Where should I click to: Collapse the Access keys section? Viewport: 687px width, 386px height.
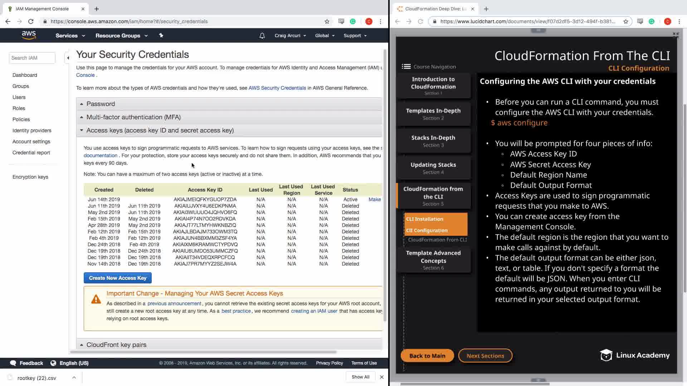pyautogui.click(x=160, y=130)
